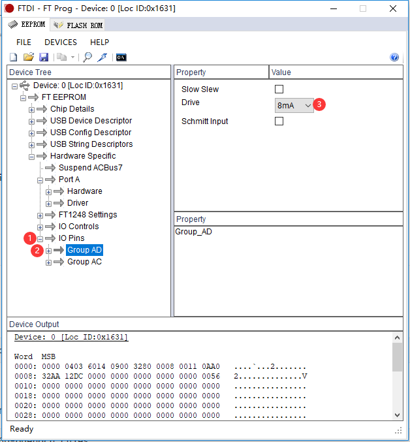Image resolution: width=410 pixels, height=442 pixels.
Task: Expand the Group AD node
Action: 48,251
